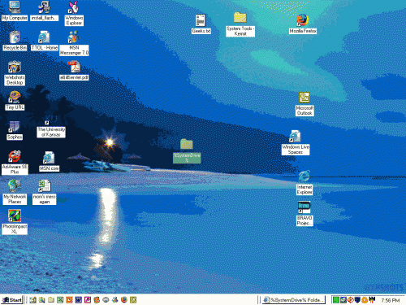The width and height of the screenshot is (406, 305).
Task: Launch Word from Quick Launch bar
Action: tap(79, 300)
